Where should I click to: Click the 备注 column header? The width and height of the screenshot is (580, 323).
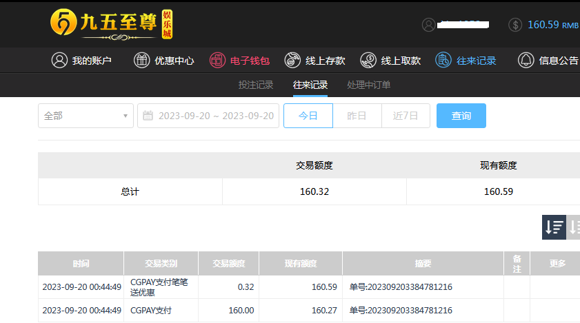[517, 264]
